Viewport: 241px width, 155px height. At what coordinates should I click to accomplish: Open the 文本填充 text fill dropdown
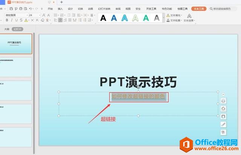point(174,15)
